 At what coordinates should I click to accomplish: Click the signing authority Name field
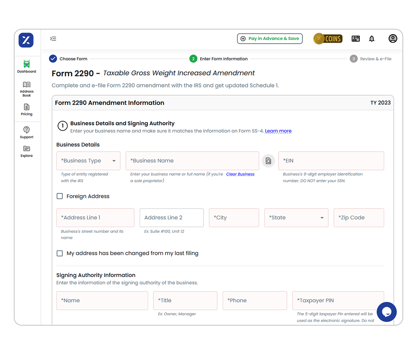click(102, 301)
